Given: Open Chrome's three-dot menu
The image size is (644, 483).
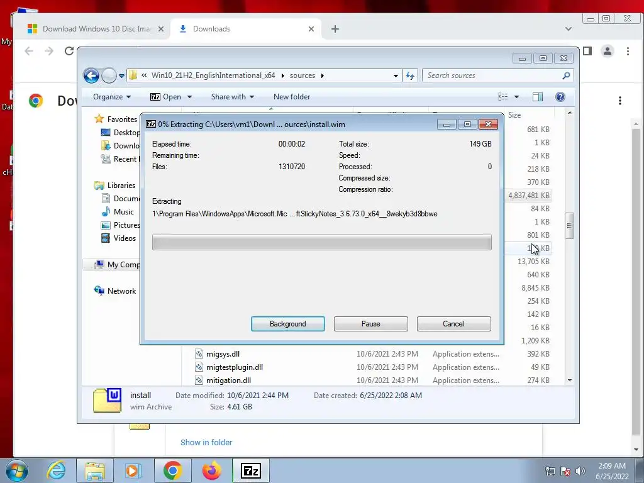Looking at the screenshot, I should [628, 51].
